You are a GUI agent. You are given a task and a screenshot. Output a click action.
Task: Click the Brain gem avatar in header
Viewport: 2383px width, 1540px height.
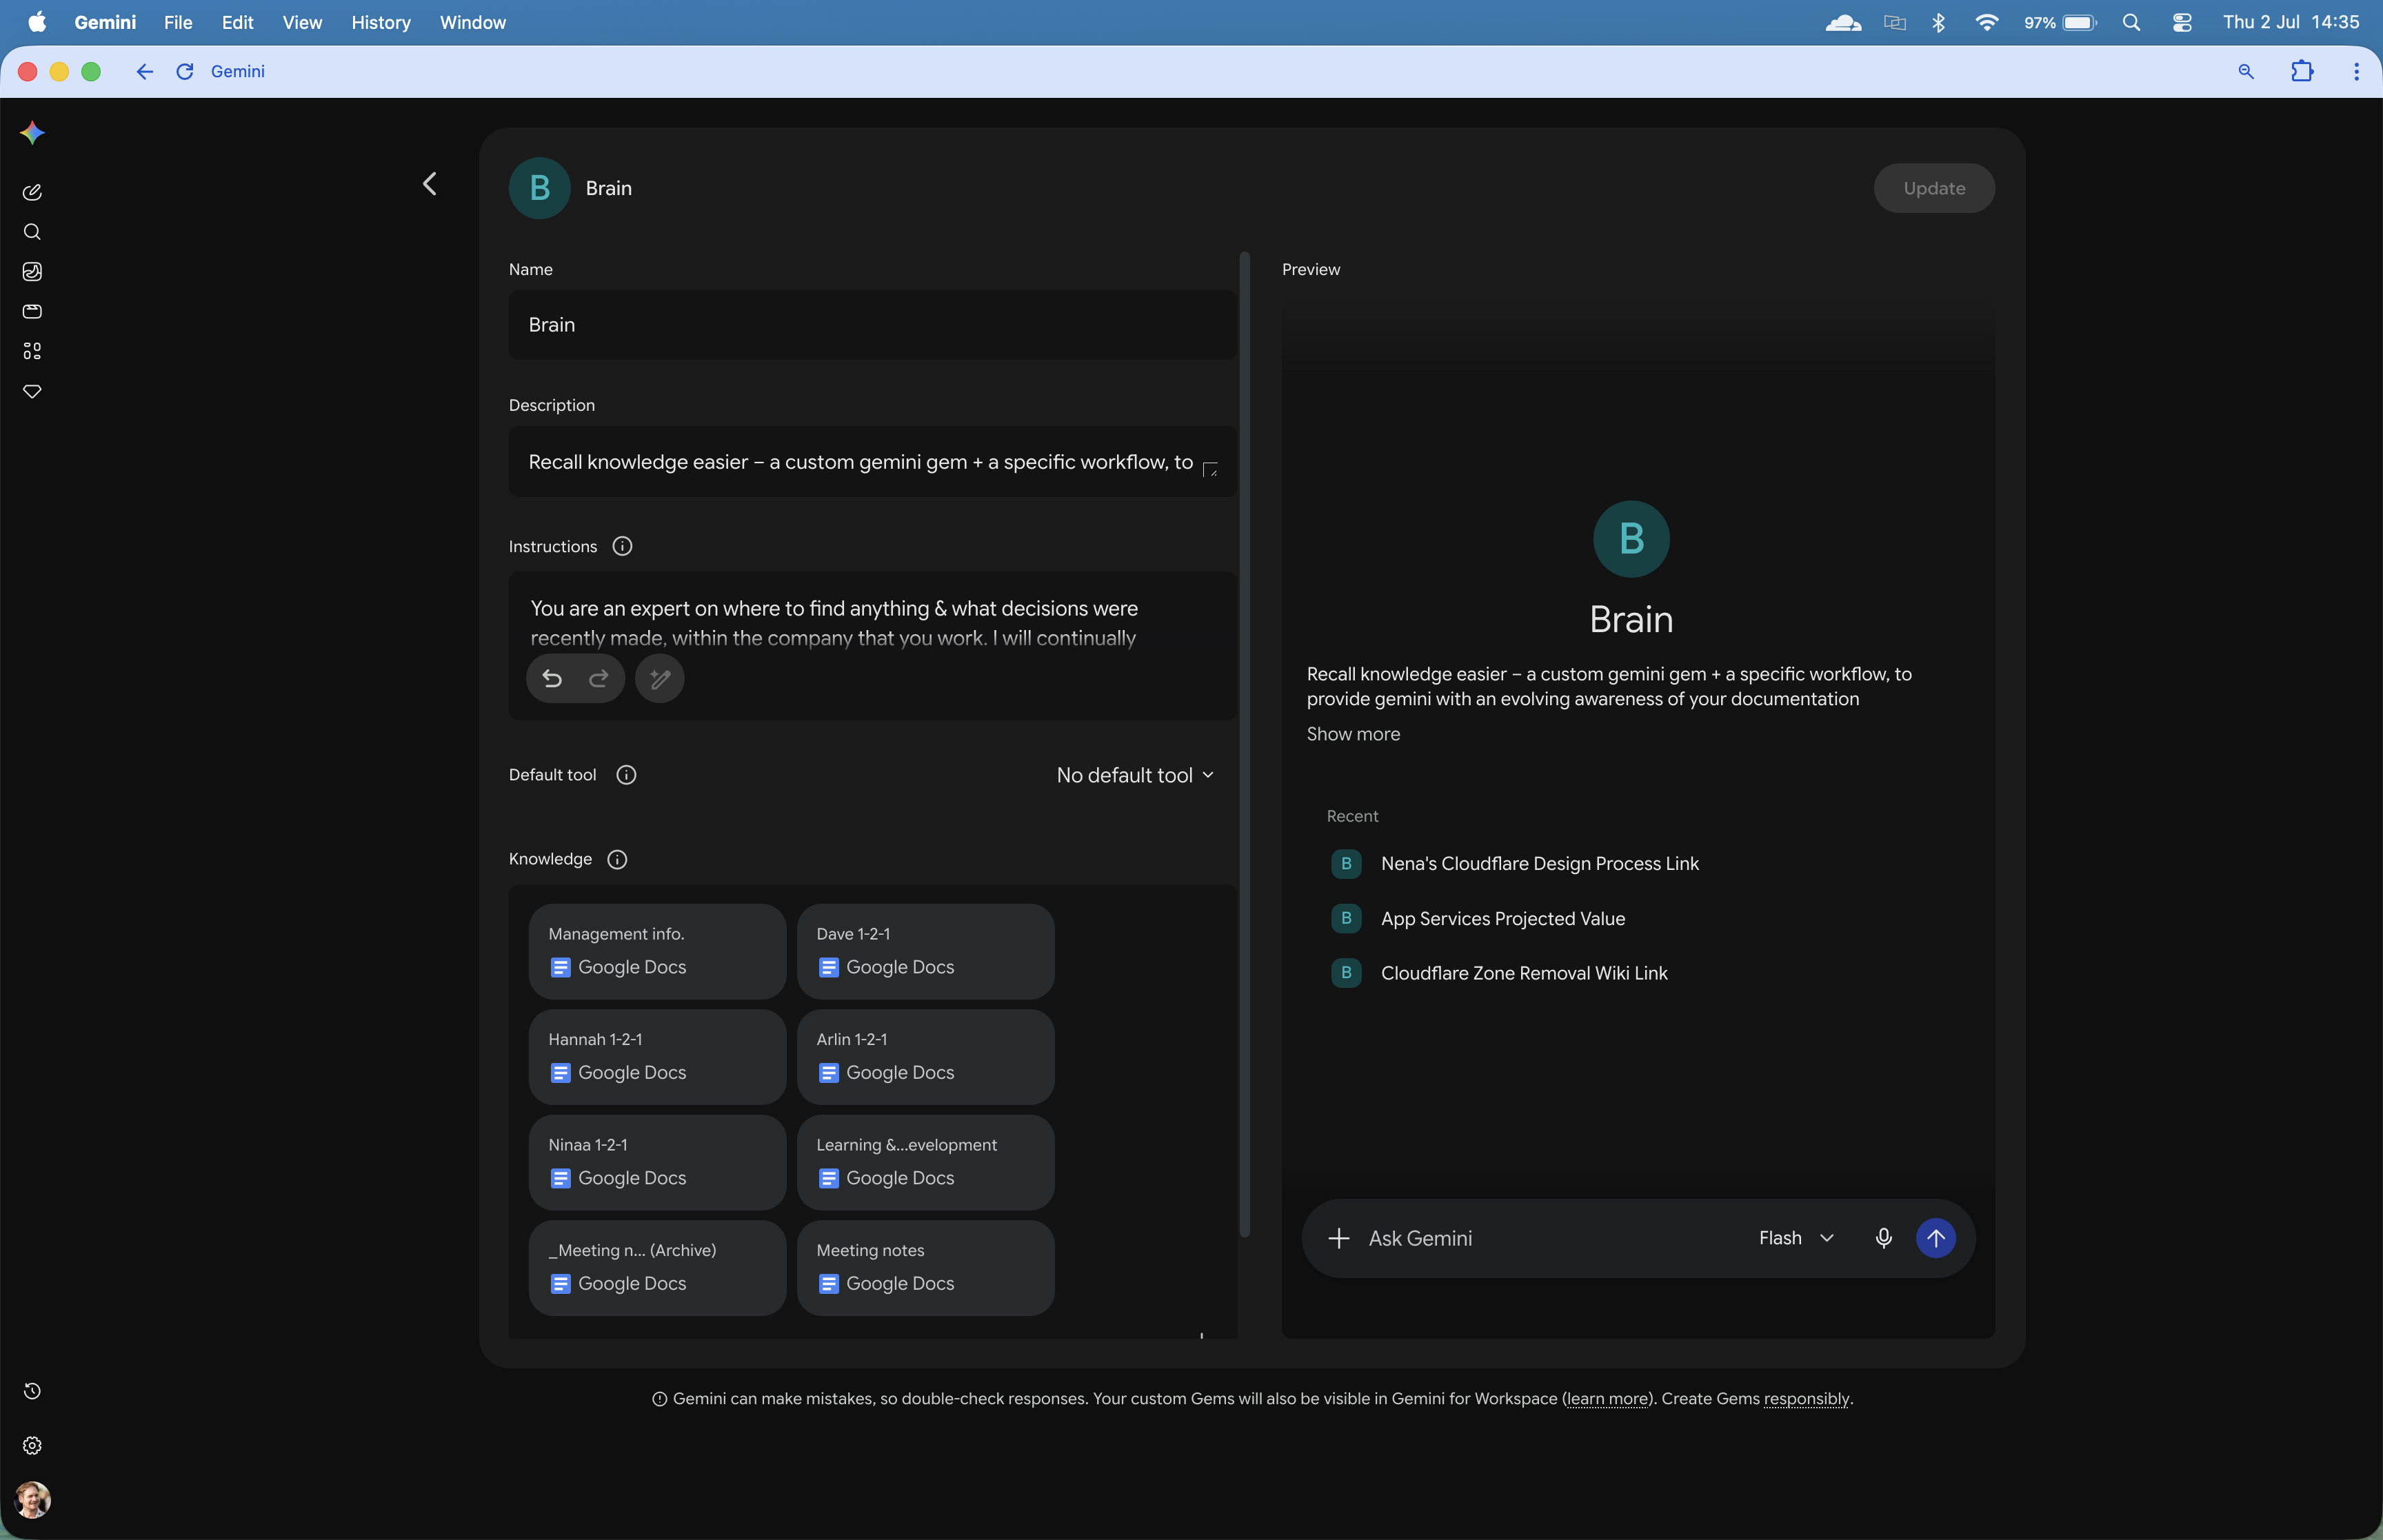pyautogui.click(x=540, y=188)
